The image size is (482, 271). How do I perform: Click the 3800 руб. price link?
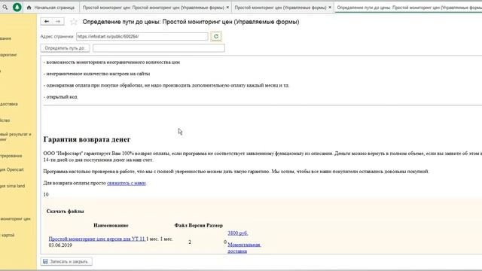click(238, 233)
